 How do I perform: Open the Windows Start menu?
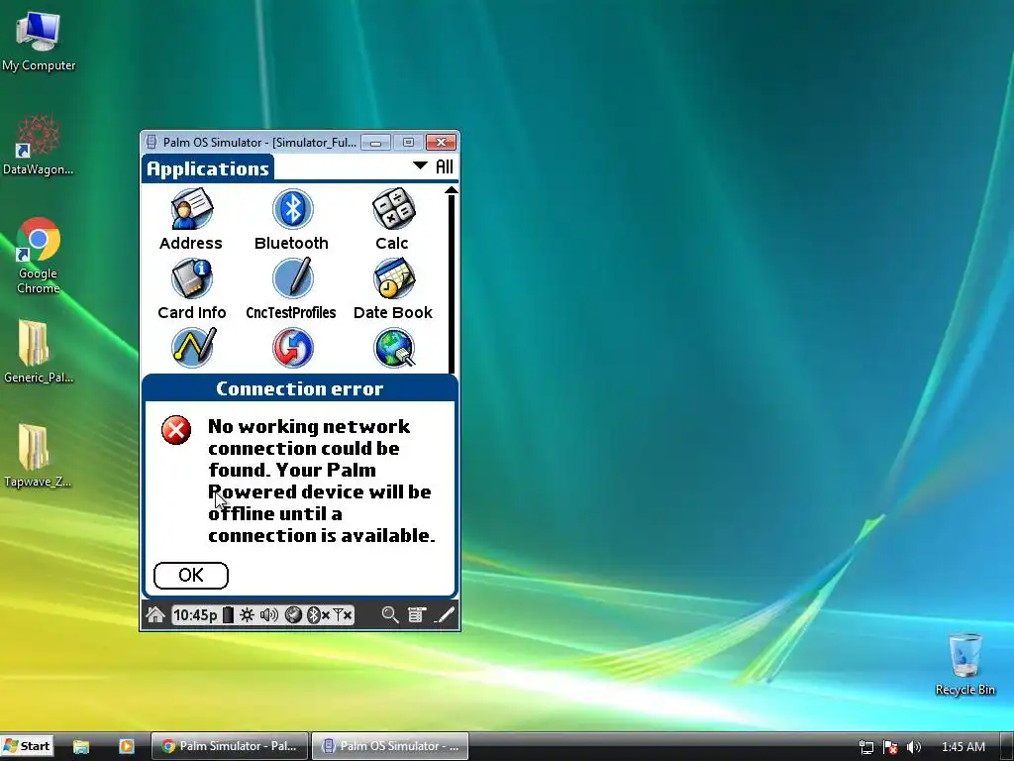pyautogui.click(x=27, y=746)
